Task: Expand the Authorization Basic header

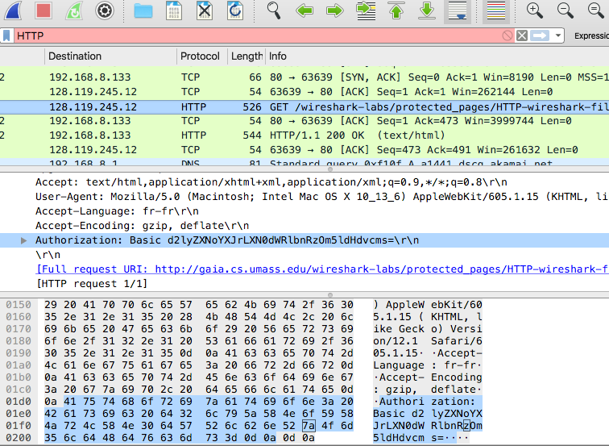Action: [23, 240]
